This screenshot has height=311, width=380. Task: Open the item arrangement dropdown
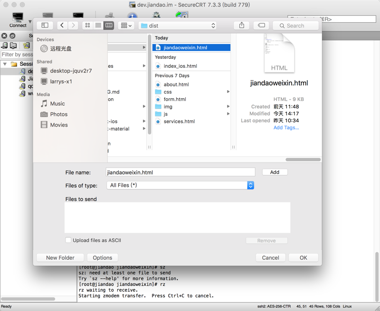click(x=126, y=26)
